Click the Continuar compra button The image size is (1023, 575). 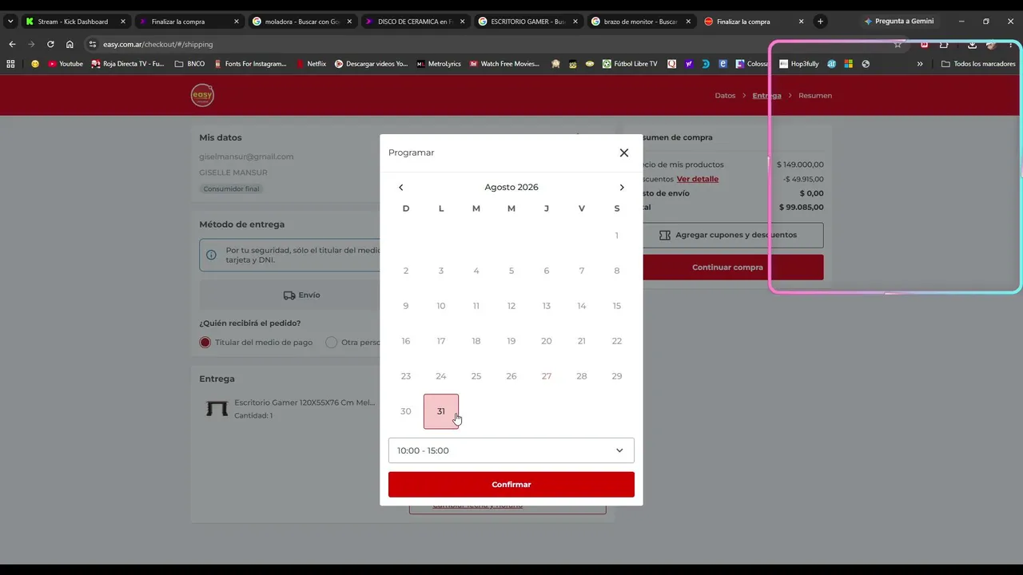click(727, 268)
